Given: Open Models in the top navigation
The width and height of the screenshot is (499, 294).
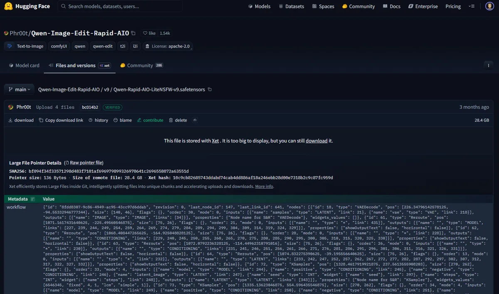Looking at the screenshot, I should pyautogui.click(x=259, y=6).
